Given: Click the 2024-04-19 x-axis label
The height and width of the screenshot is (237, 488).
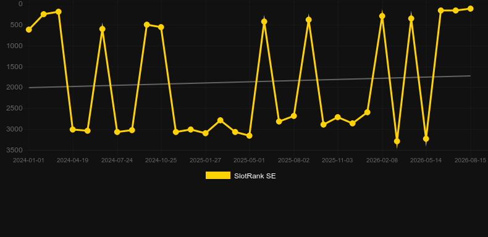Looking at the screenshot, I should coord(72,160).
